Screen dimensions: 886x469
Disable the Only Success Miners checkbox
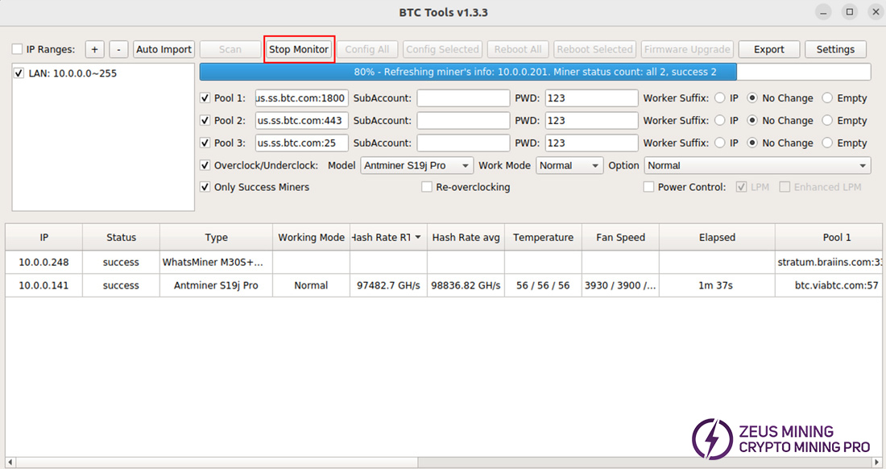tap(205, 187)
